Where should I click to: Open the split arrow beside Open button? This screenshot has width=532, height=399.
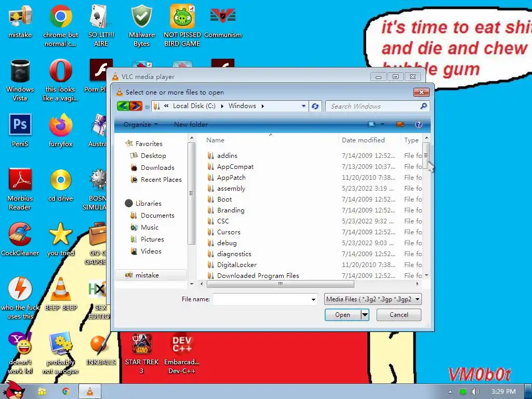(x=365, y=315)
